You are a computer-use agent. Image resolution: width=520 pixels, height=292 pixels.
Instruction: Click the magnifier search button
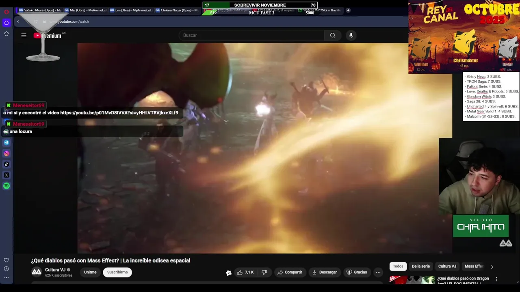[x=333, y=35]
